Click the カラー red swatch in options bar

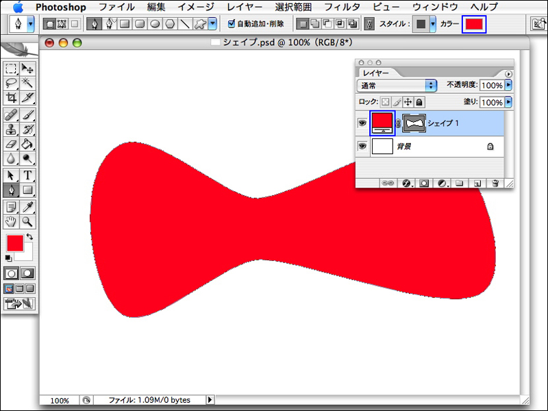tap(474, 24)
